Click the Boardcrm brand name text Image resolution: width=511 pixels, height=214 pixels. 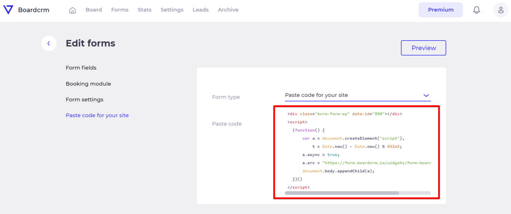pyautogui.click(x=34, y=10)
